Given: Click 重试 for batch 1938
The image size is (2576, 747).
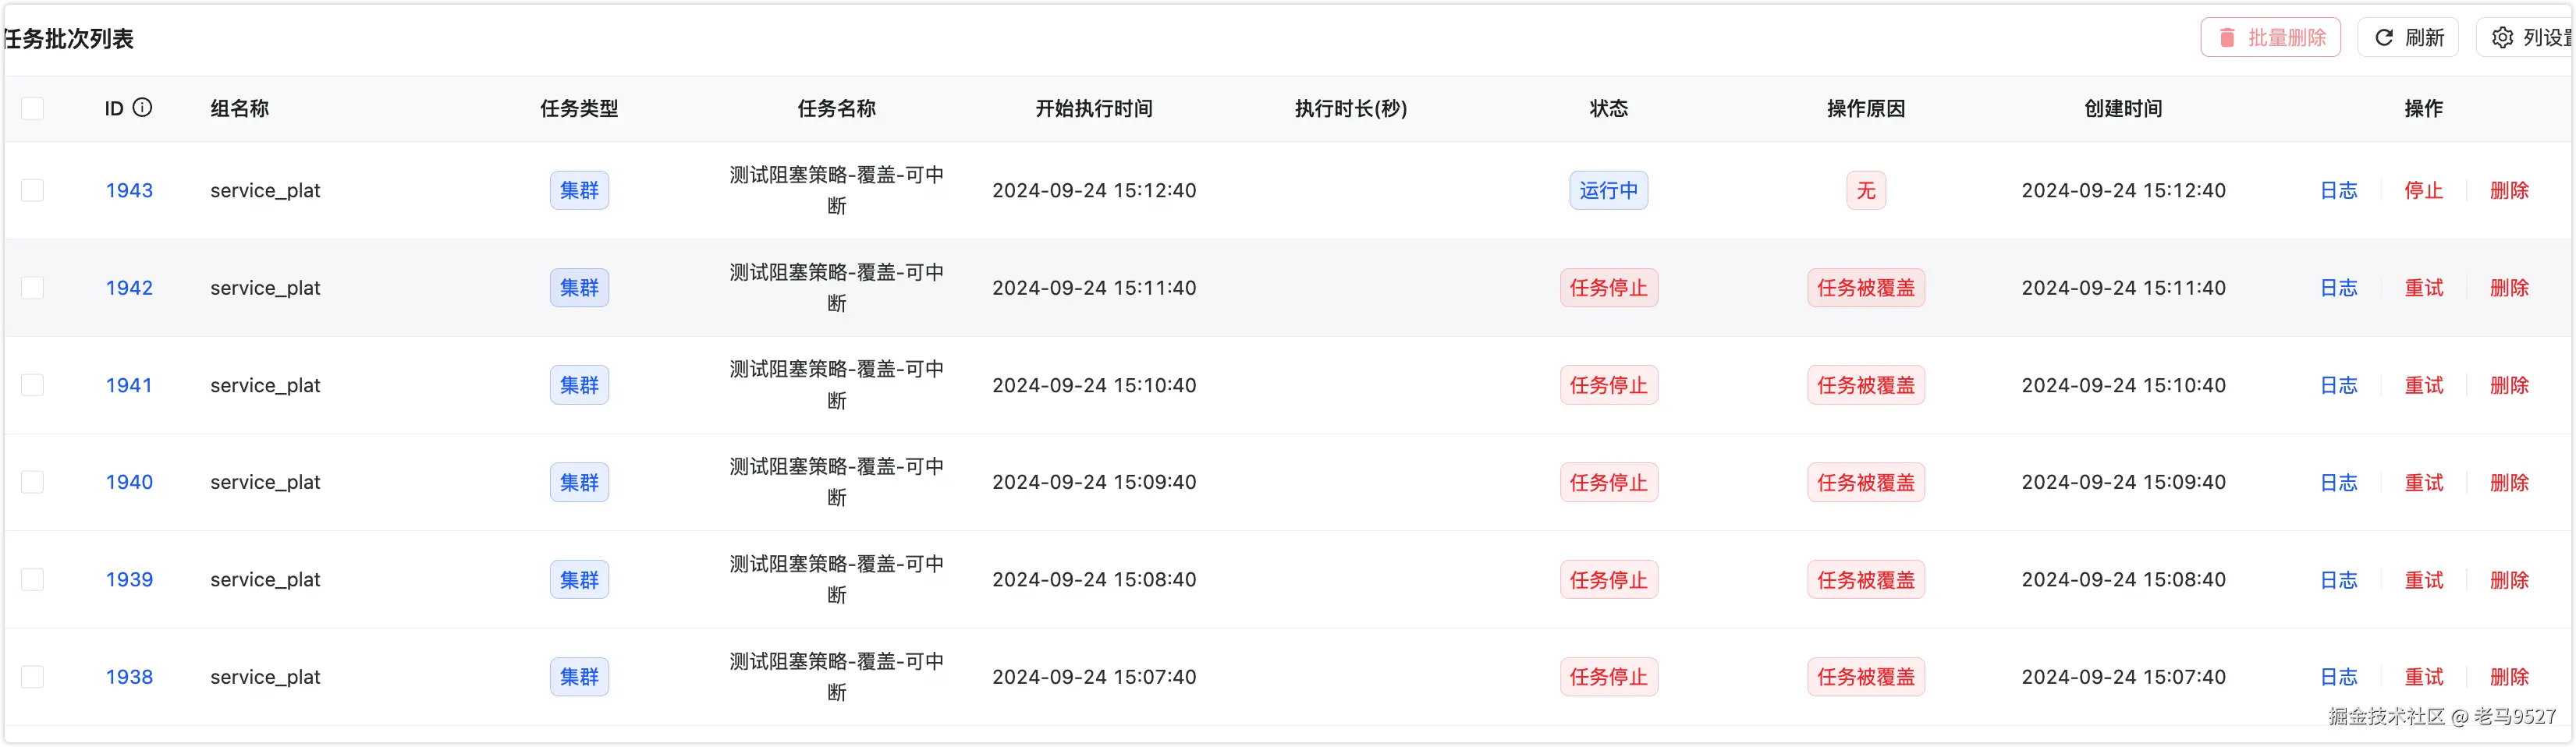Looking at the screenshot, I should (x=2423, y=677).
